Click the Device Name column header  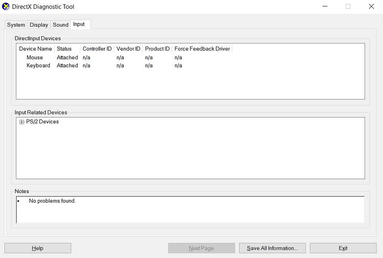tap(35, 49)
